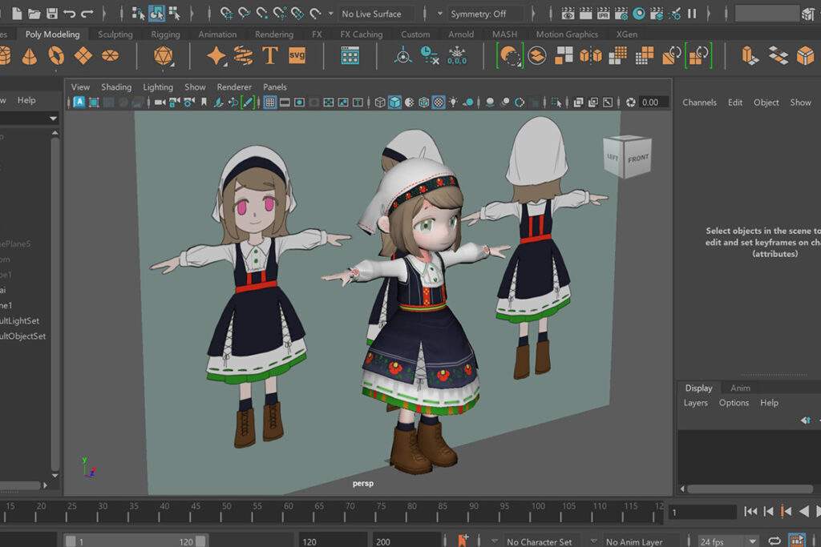Select the Type text tool icon
Viewport: 821px width, 547px height.
pos(269,55)
